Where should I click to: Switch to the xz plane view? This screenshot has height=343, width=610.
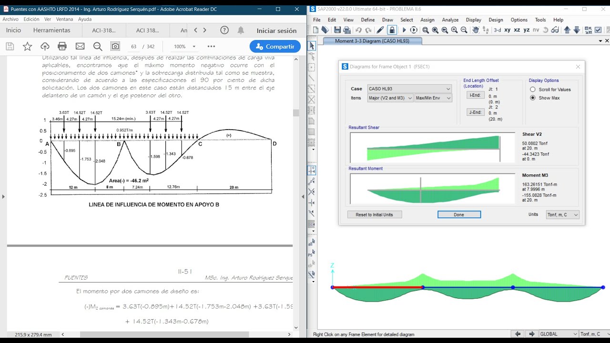(x=517, y=30)
